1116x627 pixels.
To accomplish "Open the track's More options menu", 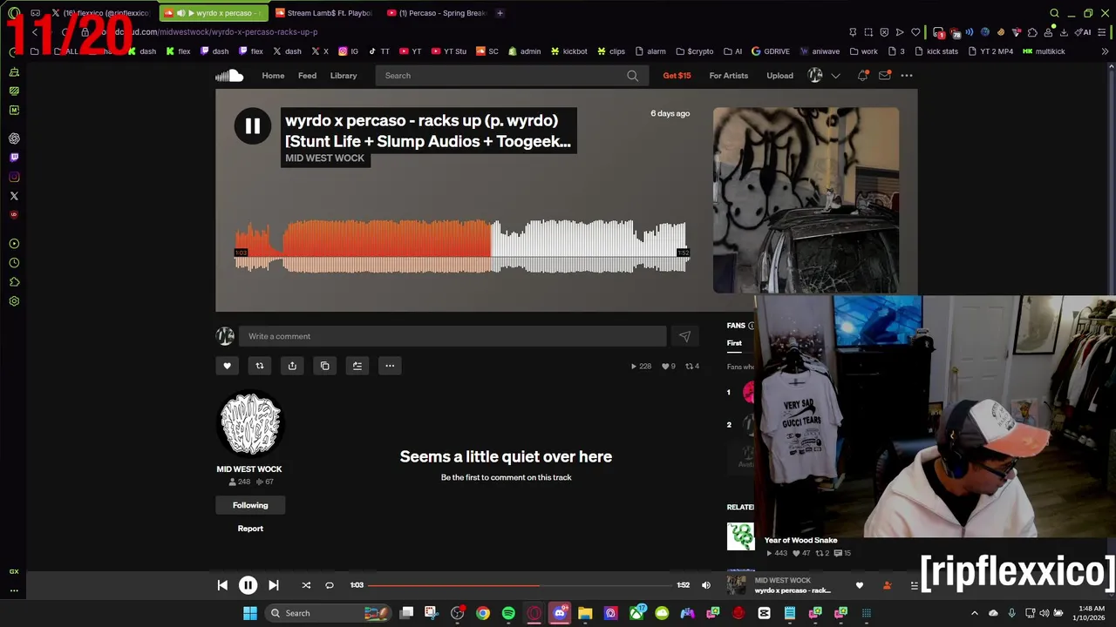I will [x=390, y=366].
